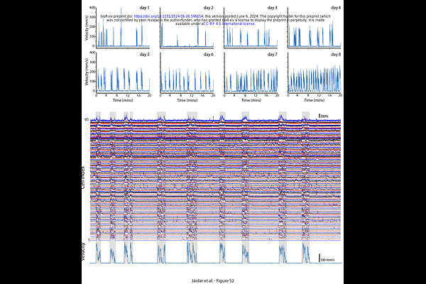This screenshot has width=426, height=284.
Task: Click the '100 mm/s' scale bar label
Action: [327, 260]
